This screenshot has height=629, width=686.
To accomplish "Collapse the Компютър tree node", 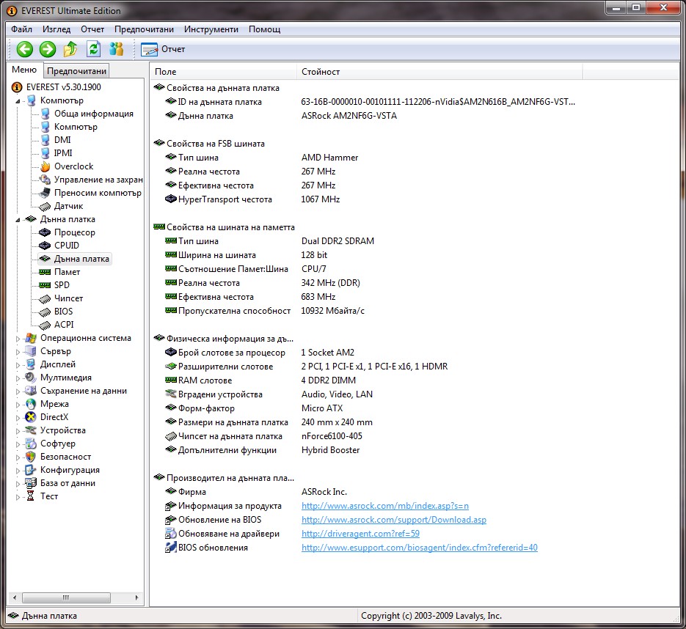I will (x=18, y=101).
